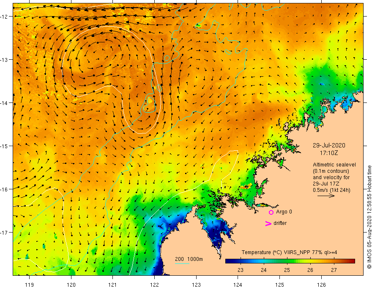The width and height of the screenshot is (372, 288).
Task: Click the longitude axis label '120'
Action: coord(71,285)
